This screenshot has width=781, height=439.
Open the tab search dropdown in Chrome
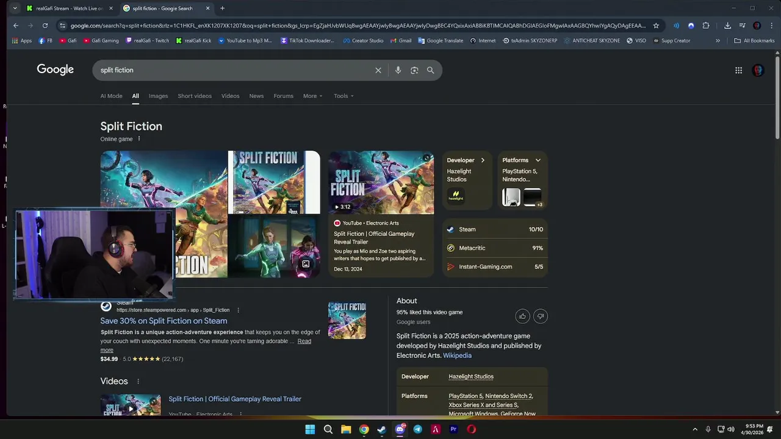point(15,9)
